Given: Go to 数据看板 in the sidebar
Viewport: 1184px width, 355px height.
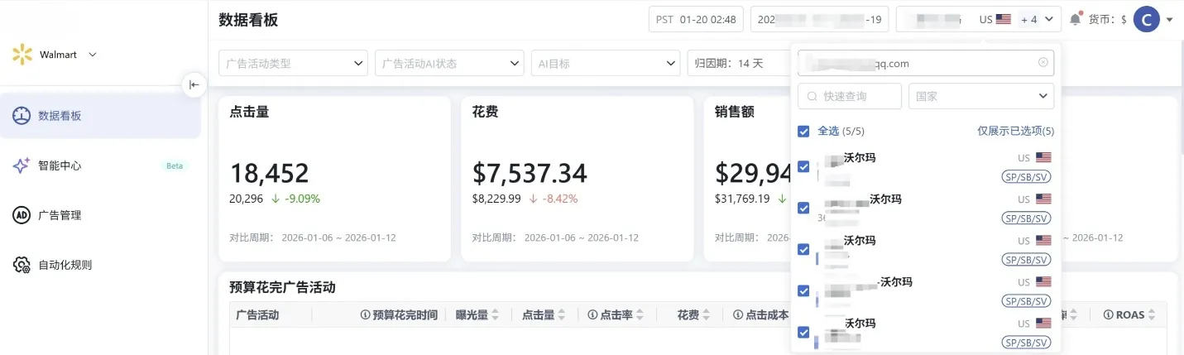Looking at the screenshot, I should pyautogui.click(x=100, y=116).
